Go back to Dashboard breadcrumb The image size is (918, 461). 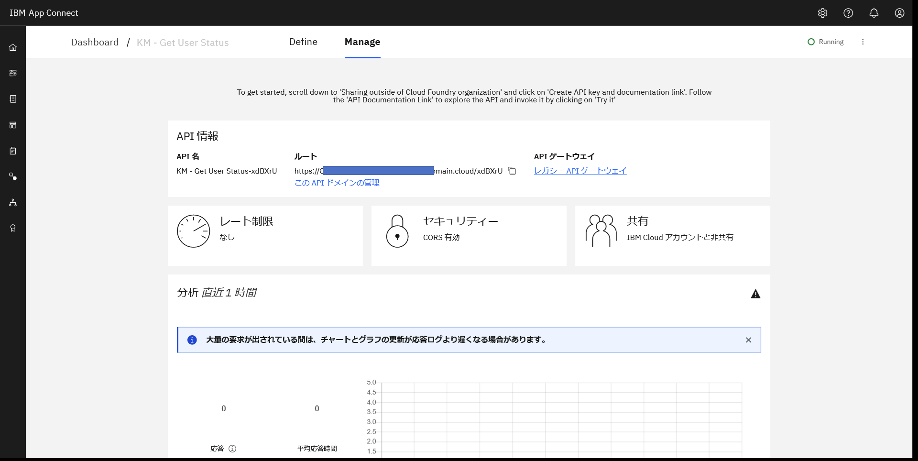[x=95, y=43]
